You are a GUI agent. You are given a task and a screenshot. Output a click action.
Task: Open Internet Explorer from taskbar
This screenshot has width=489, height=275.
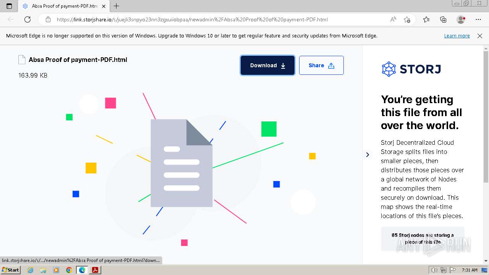tap(30, 270)
